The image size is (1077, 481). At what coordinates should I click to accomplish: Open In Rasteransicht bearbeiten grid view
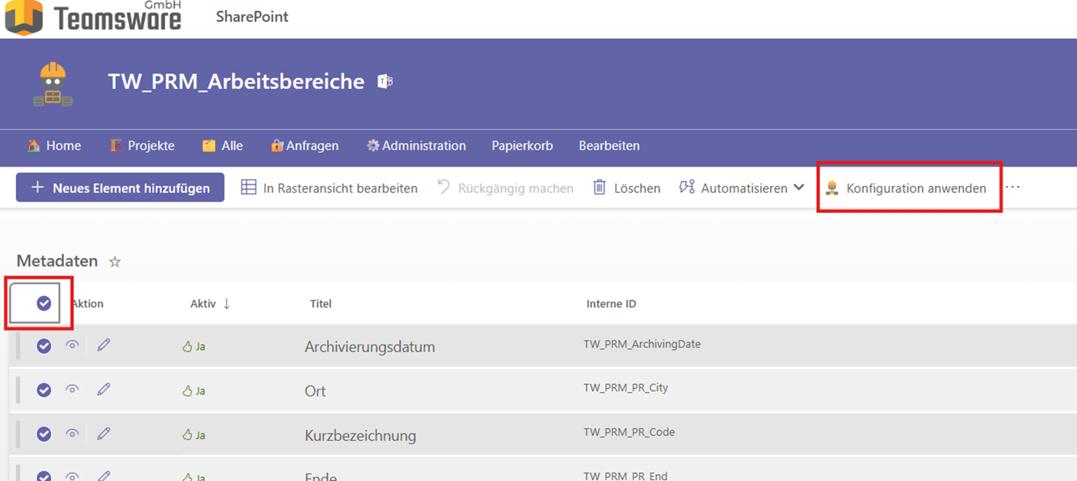(329, 188)
